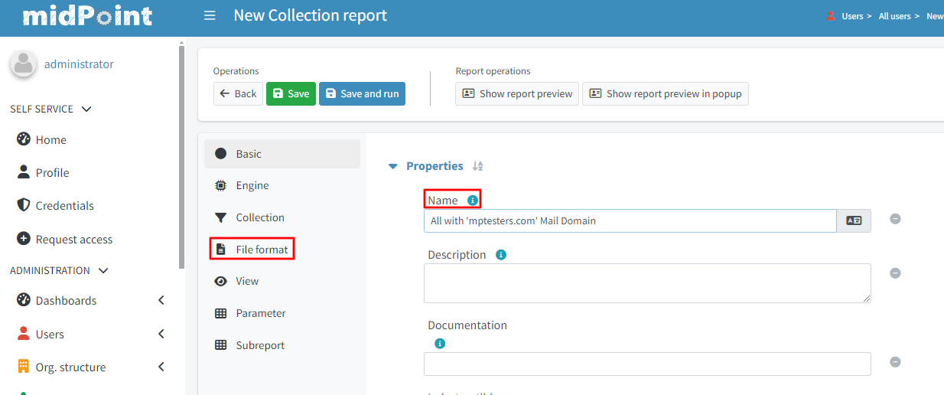Click the language icon beside Name field

click(854, 220)
